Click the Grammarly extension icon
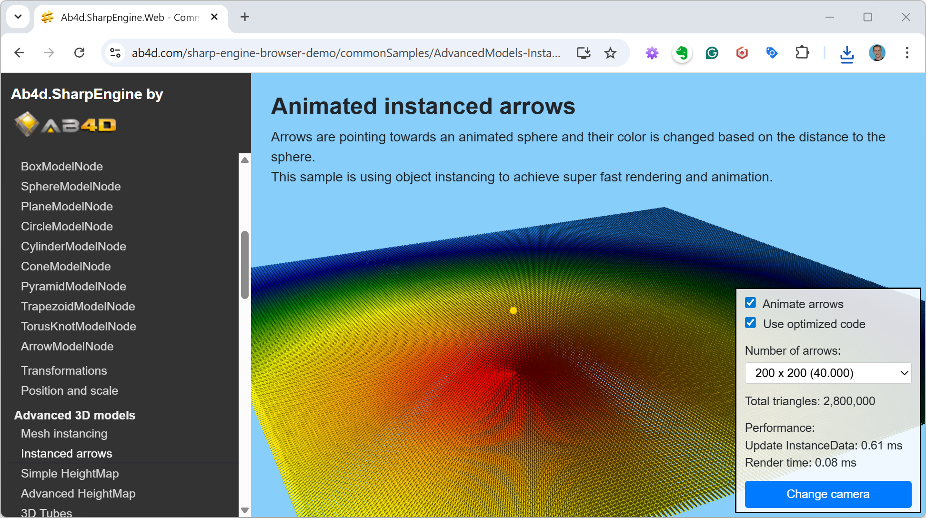 pos(712,53)
